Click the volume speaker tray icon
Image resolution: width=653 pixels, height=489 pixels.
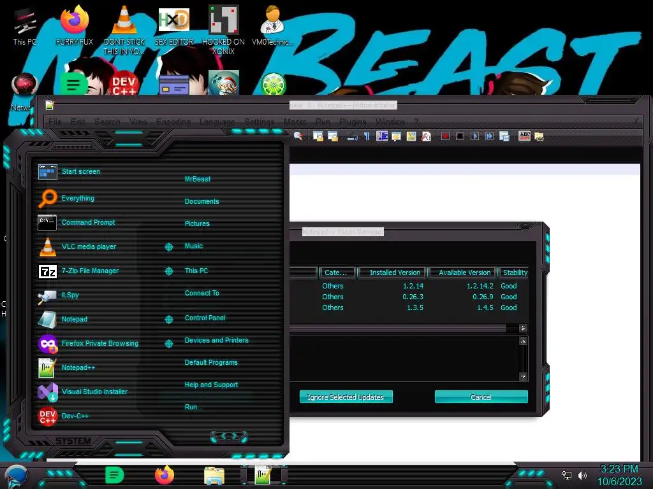(582, 475)
